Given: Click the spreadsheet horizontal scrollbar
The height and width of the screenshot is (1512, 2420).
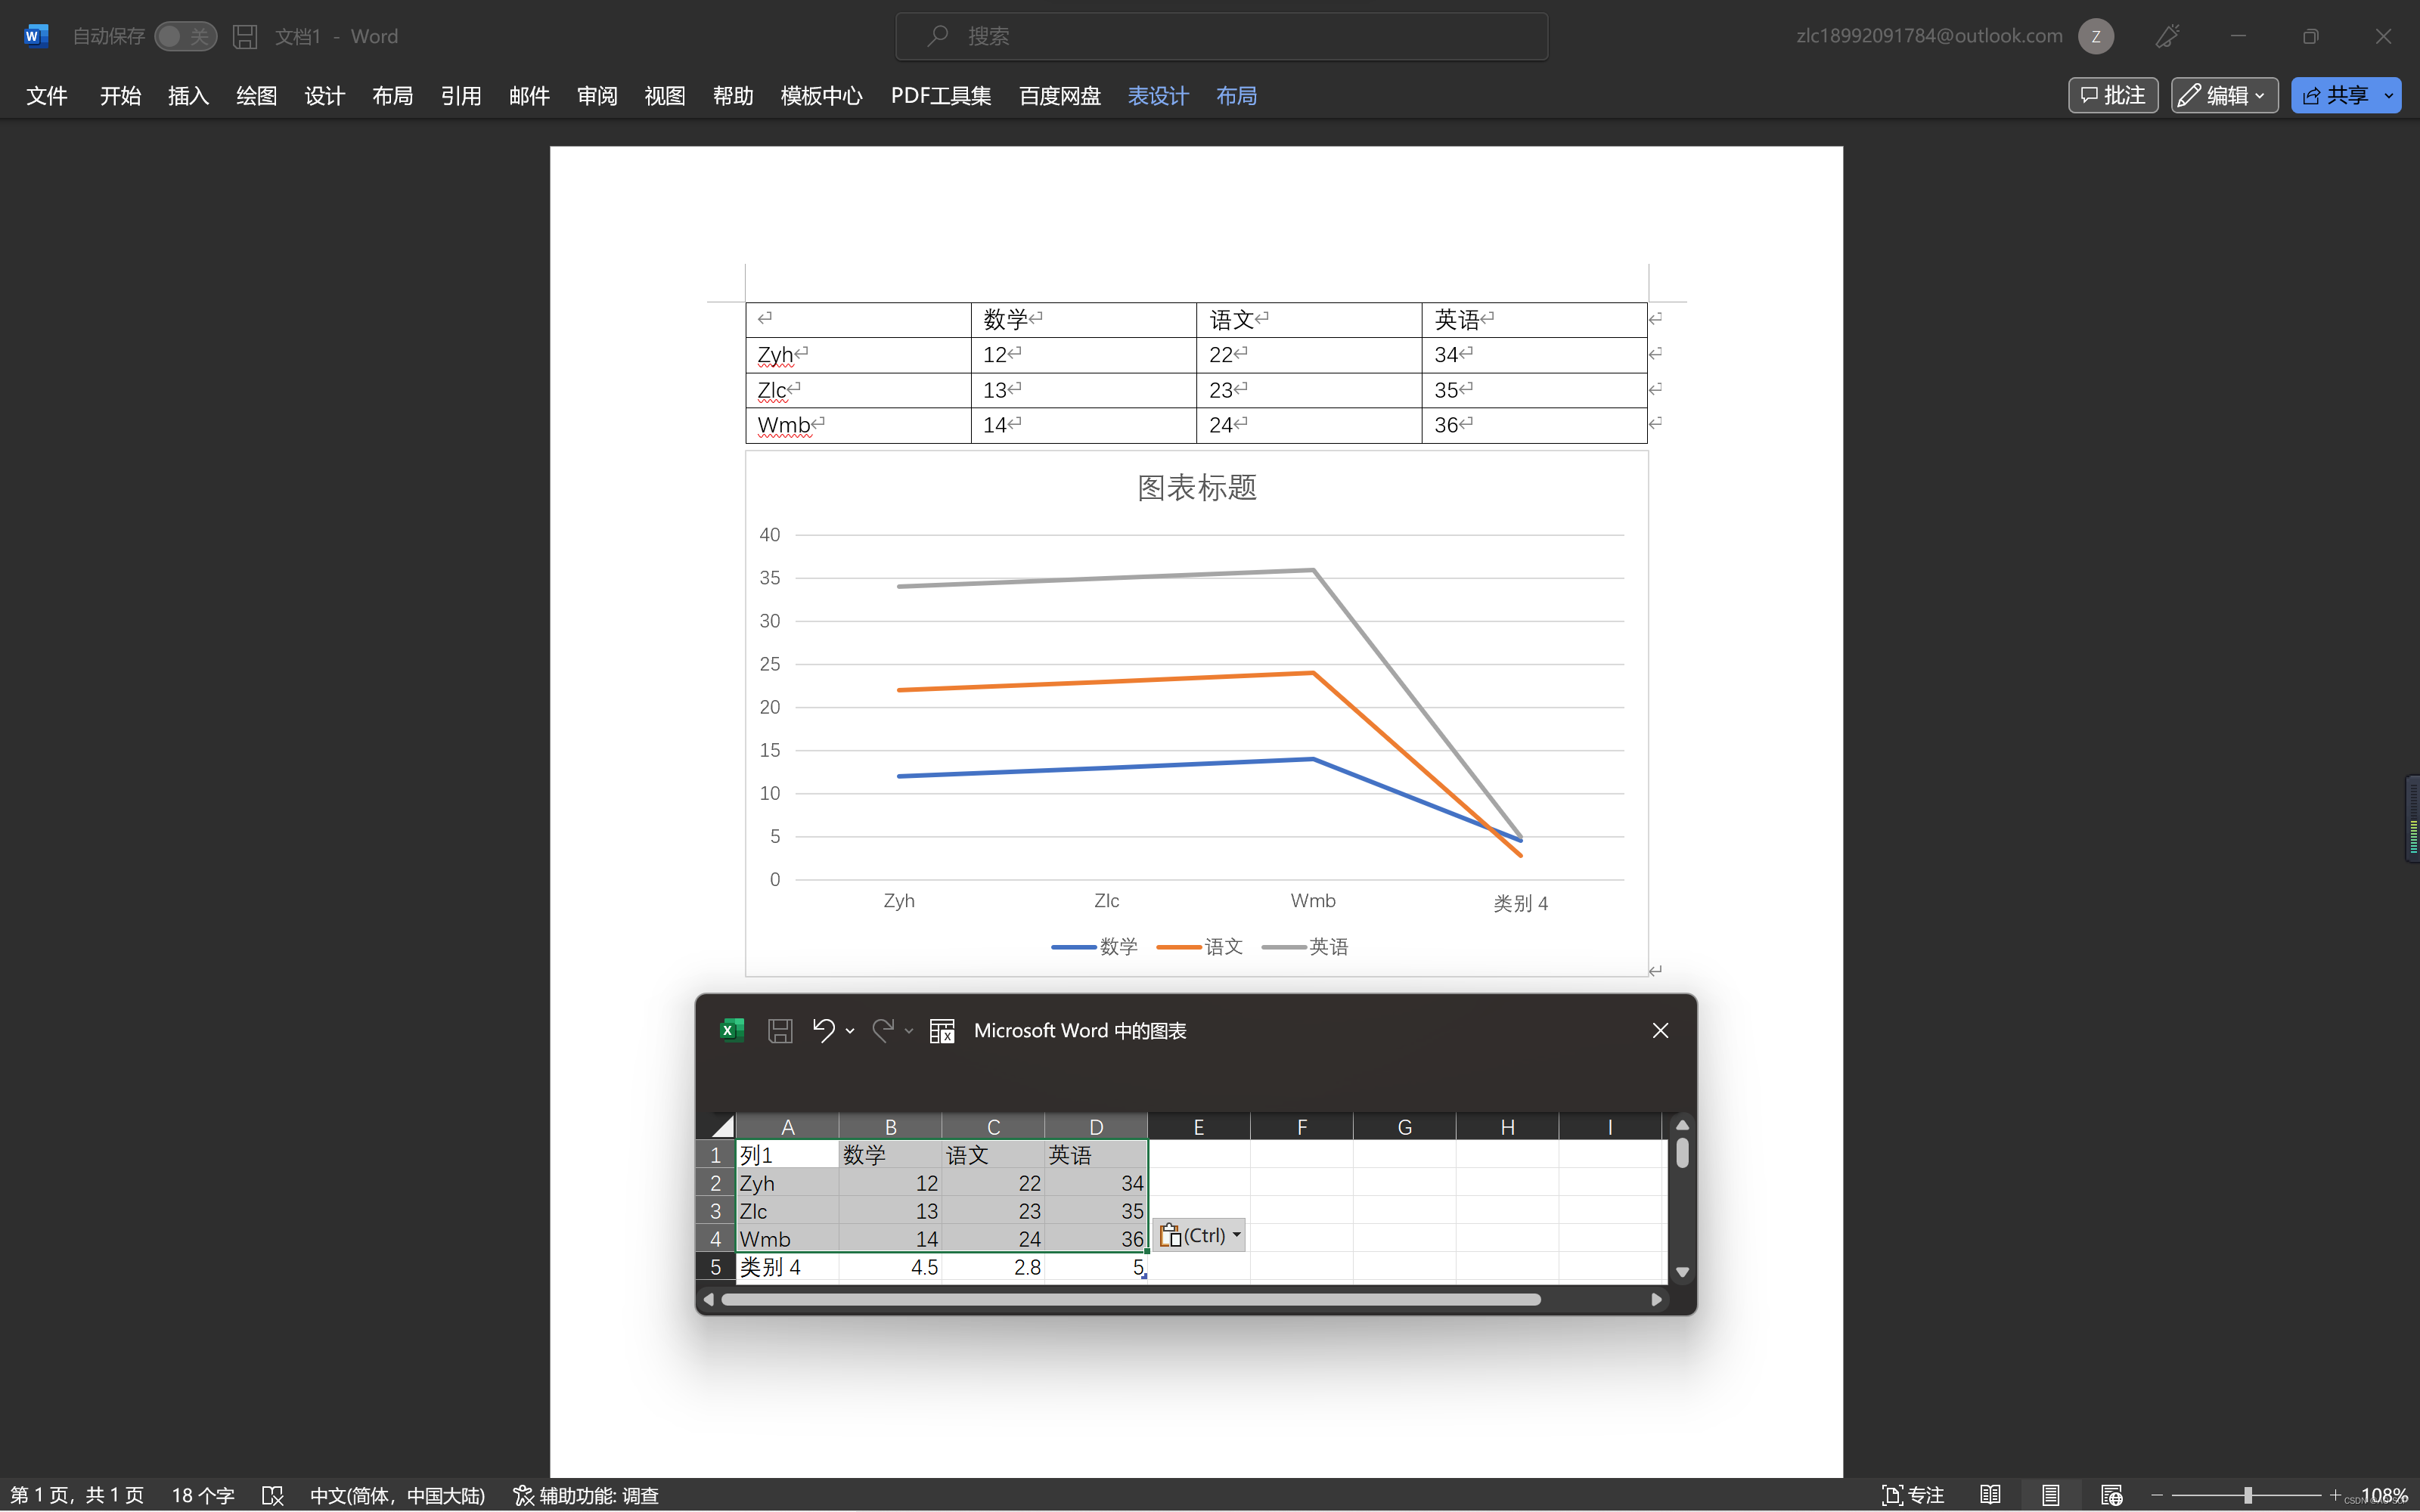Looking at the screenshot, I should (1131, 1299).
